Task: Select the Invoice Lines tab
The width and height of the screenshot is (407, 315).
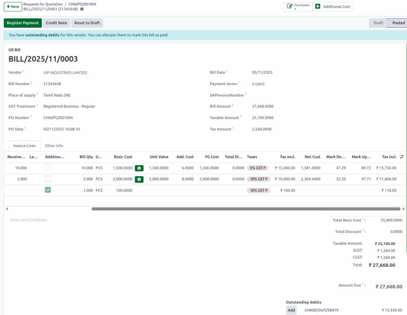Action: point(24,146)
